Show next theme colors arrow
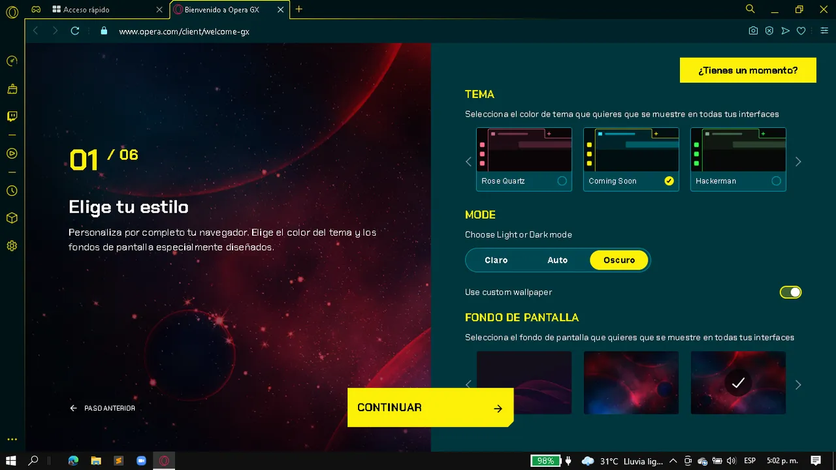The height and width of the screenshot is (470, 836). (797, 161)
